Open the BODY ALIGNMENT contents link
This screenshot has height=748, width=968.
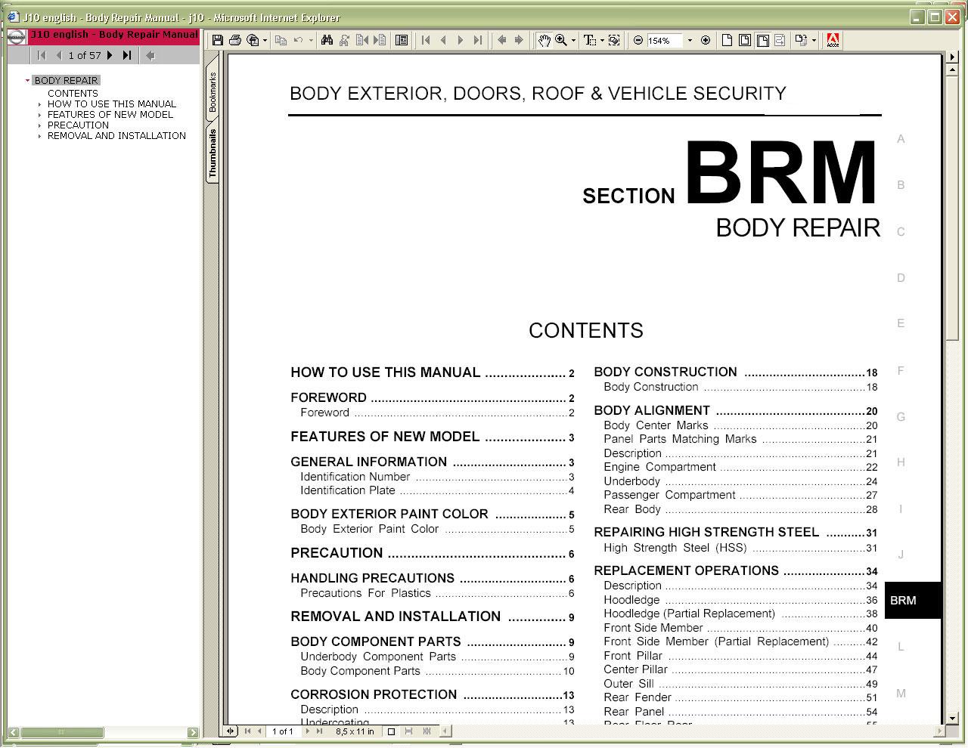[736, 411]
